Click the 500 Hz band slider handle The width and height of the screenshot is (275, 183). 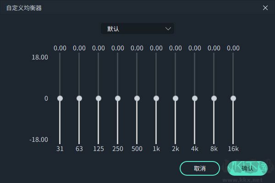137,98
